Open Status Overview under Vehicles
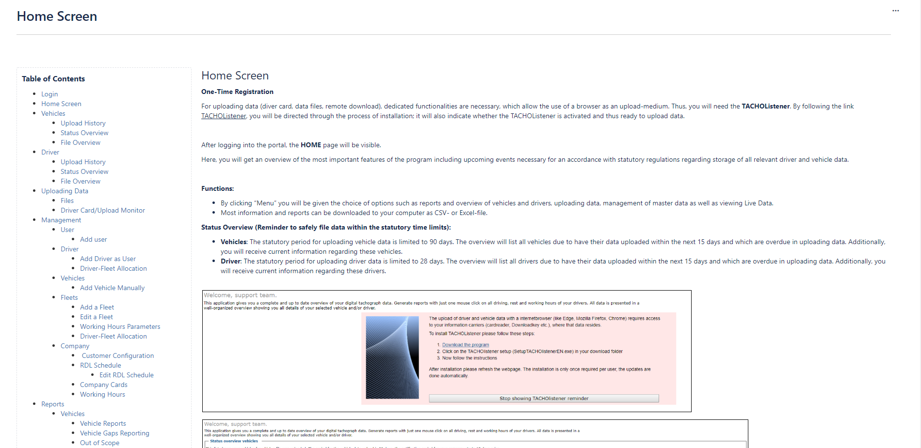Screen dimensions: 921x448 point(84,133)
